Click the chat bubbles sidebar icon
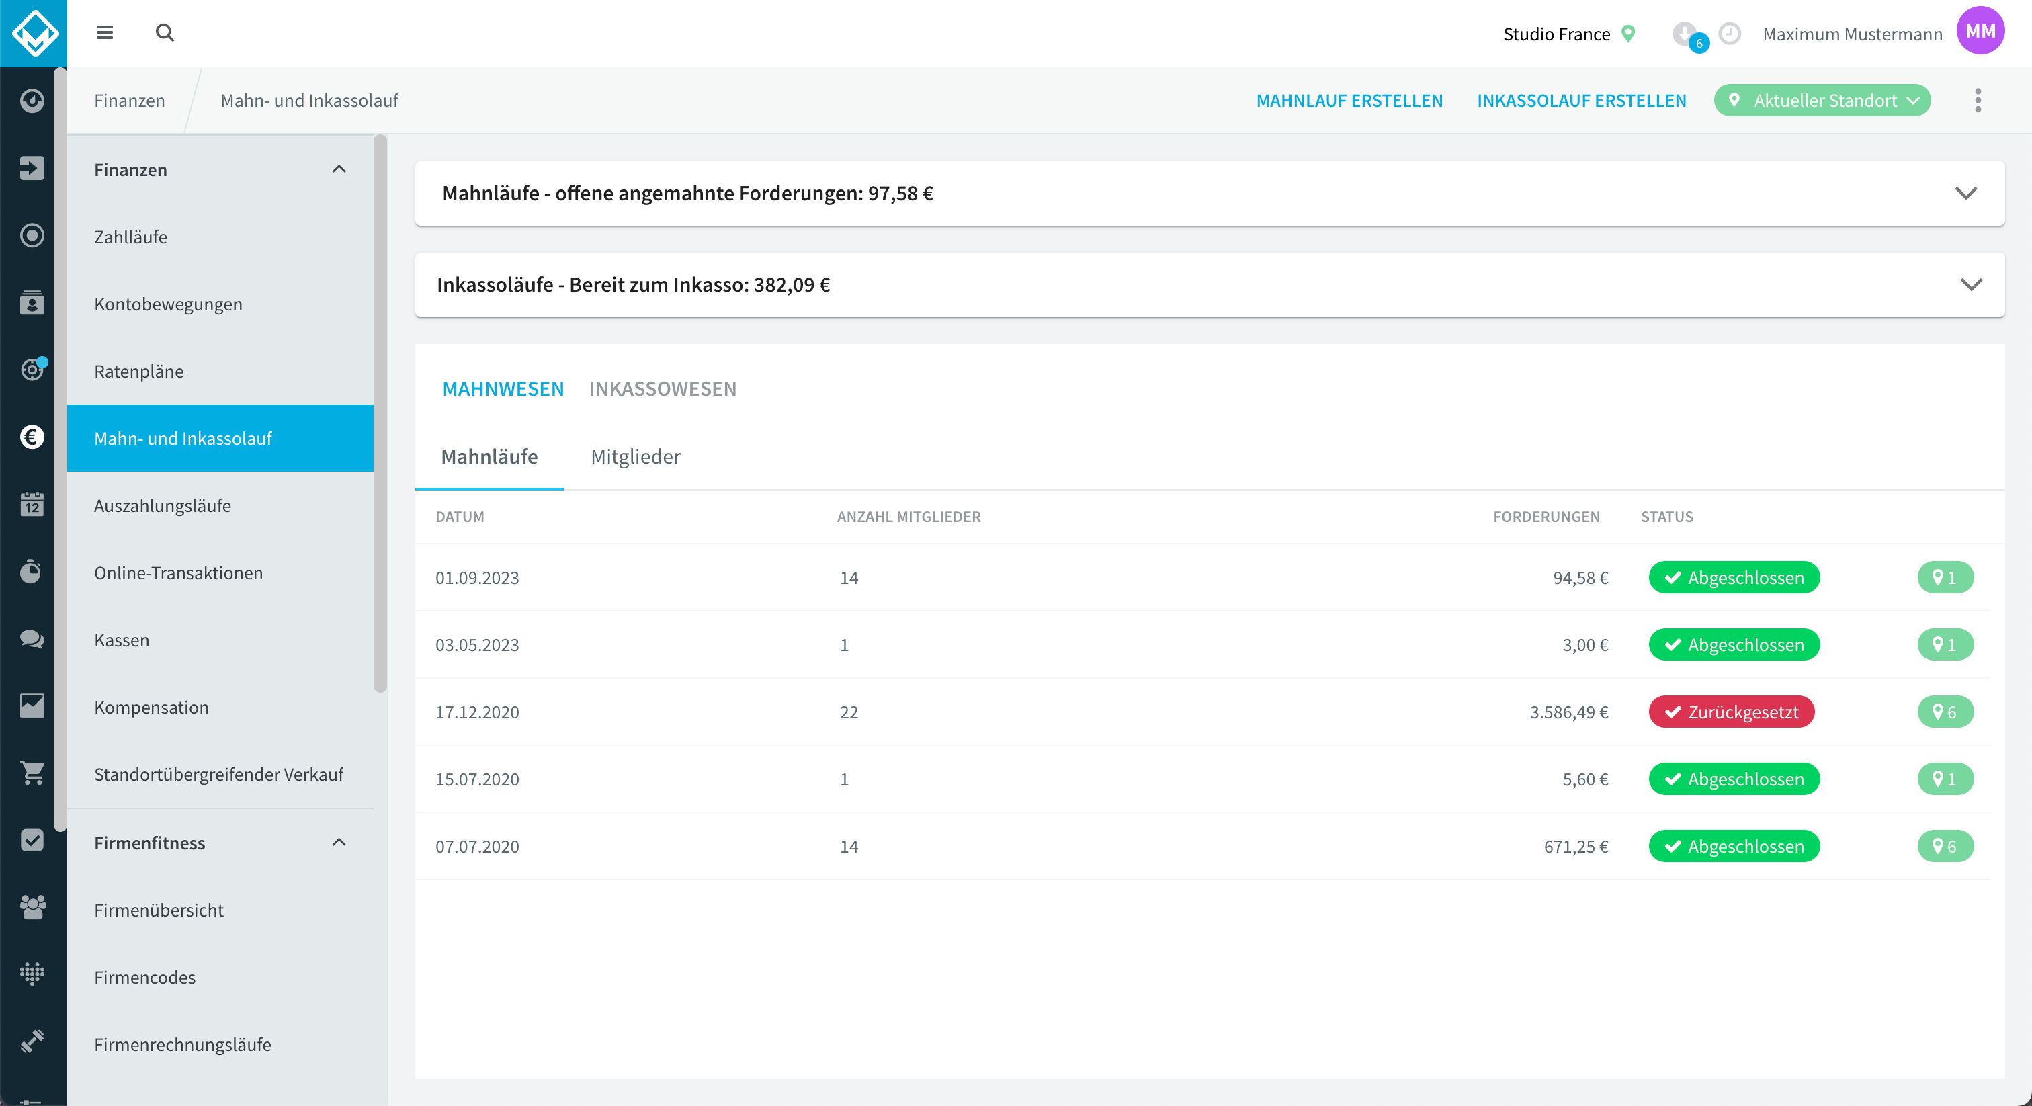This screenshot has width=2032, height=1106. (32, 638)
